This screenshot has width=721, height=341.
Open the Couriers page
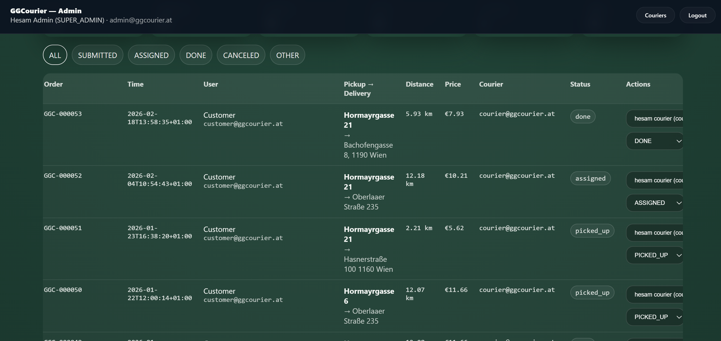point(655,15)
